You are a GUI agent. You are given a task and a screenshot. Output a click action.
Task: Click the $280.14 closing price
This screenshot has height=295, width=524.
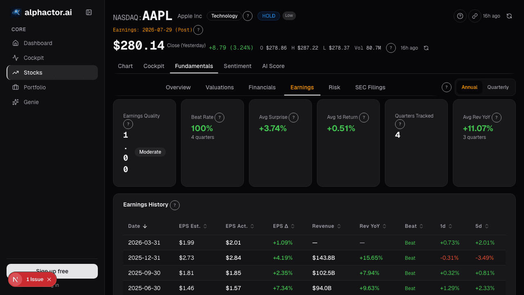tap(139, 46)
